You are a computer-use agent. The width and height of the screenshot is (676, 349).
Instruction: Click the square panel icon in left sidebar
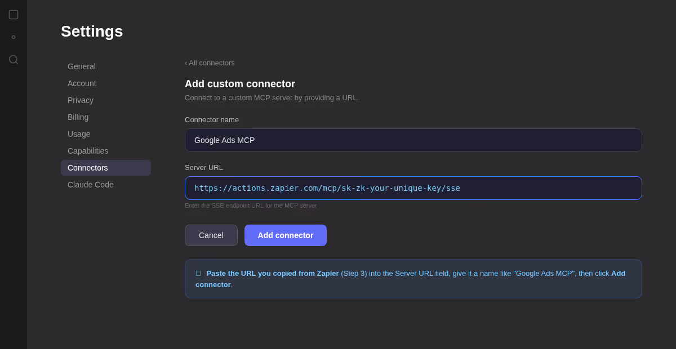tap(14, 15)
